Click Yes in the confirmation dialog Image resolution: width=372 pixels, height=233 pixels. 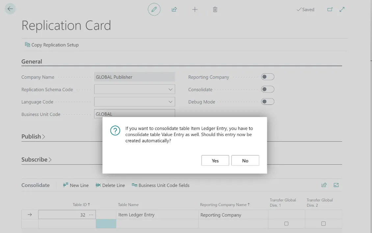click(215, 161)
